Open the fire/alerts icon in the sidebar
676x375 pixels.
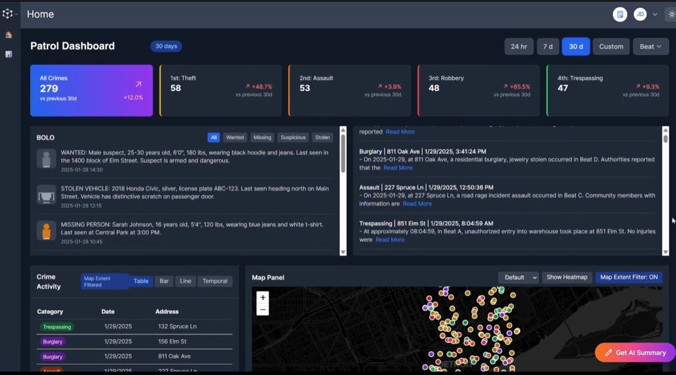pyautogui.click(x=8, y=35)
